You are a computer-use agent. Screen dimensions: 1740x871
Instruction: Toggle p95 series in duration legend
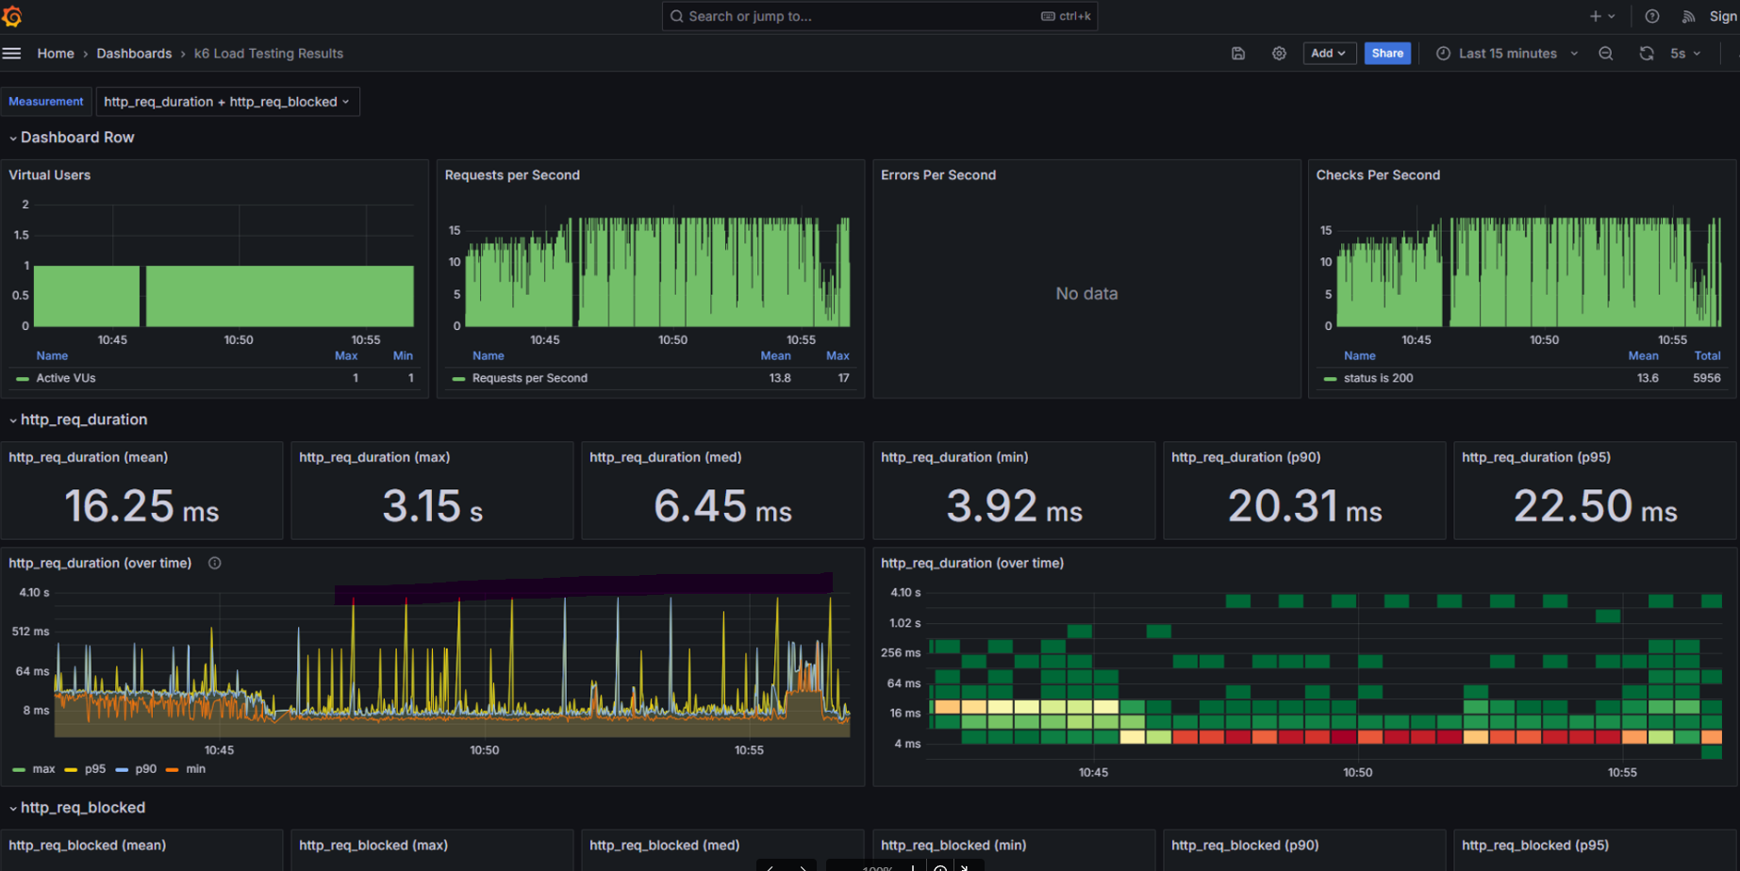95,769
